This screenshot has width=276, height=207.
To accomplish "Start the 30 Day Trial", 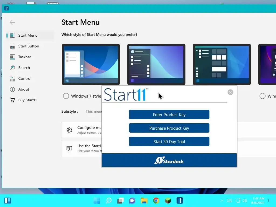I will coord(169,142).
